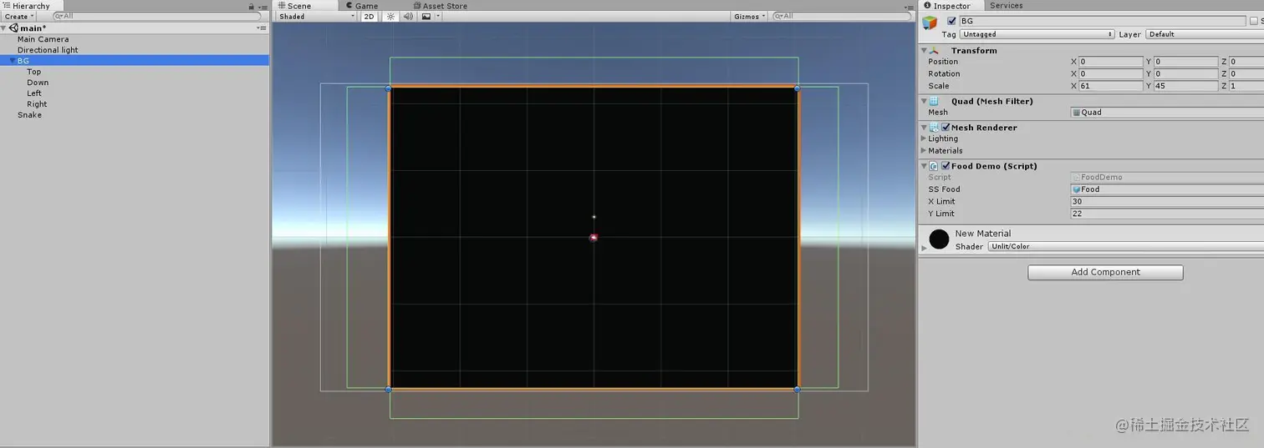Click the New Material preview sphere

(940, 239)
